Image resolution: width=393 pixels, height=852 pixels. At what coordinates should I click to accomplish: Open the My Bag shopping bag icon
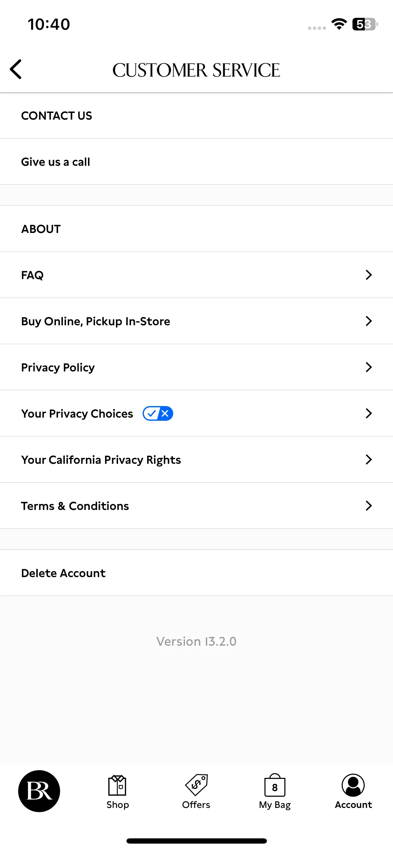pyautogui.click(x=275, y=785)
